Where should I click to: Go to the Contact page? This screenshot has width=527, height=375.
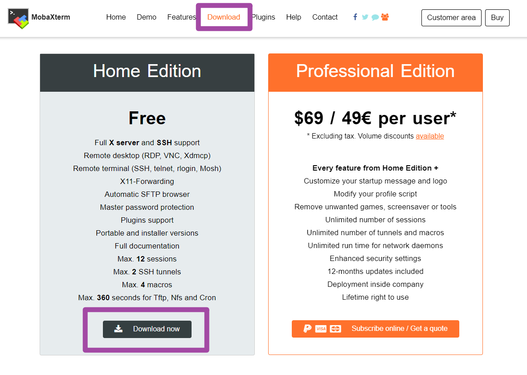click(x=325, y=17)
